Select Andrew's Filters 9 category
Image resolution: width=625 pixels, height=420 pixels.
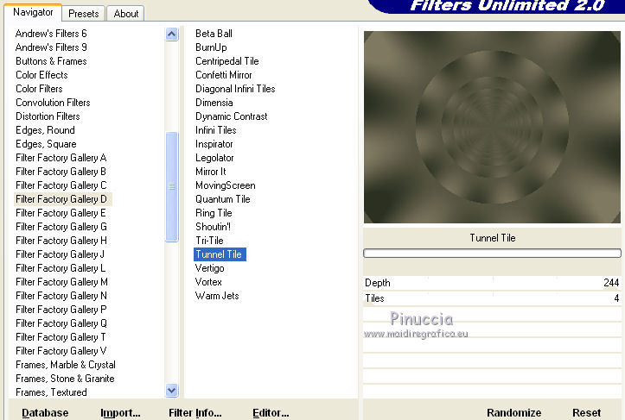tap(51, 47)
